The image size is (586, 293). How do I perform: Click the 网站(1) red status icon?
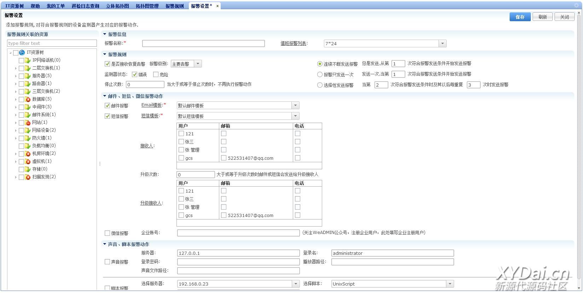[28, 122]
